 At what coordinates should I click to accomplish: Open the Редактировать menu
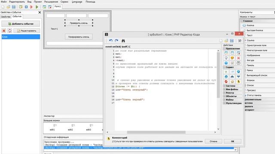(x=17, y=2)
